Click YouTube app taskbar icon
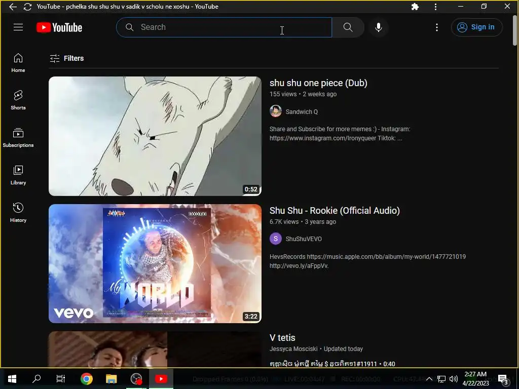519x389 pixels. pos(161,379)
